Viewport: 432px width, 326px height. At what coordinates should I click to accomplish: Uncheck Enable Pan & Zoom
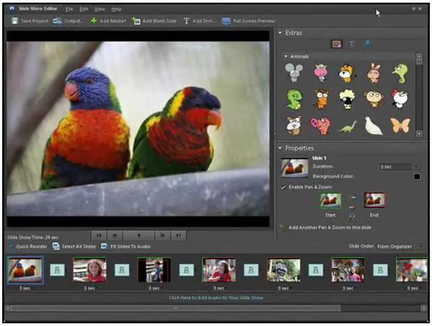point(283,187)
